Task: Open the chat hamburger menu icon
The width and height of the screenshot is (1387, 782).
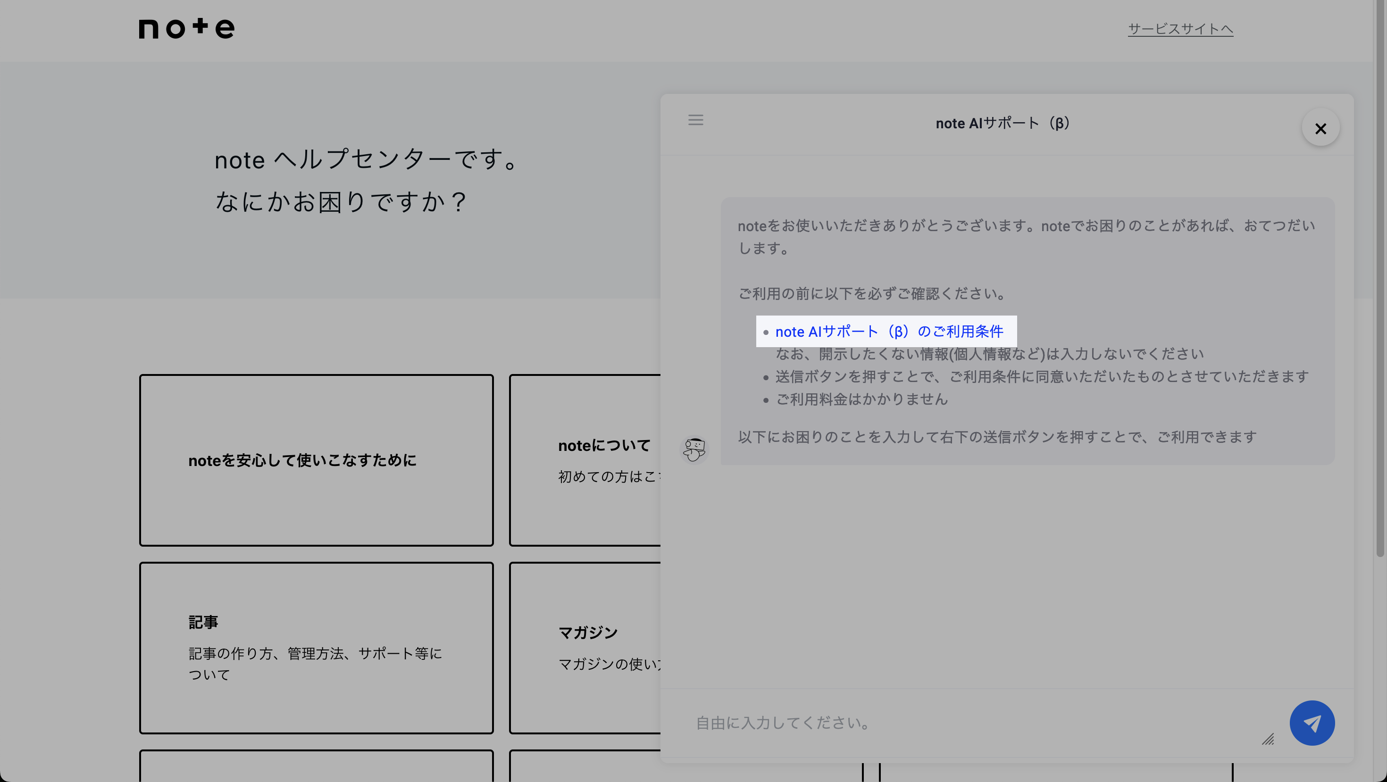Action: click(695, 120)
